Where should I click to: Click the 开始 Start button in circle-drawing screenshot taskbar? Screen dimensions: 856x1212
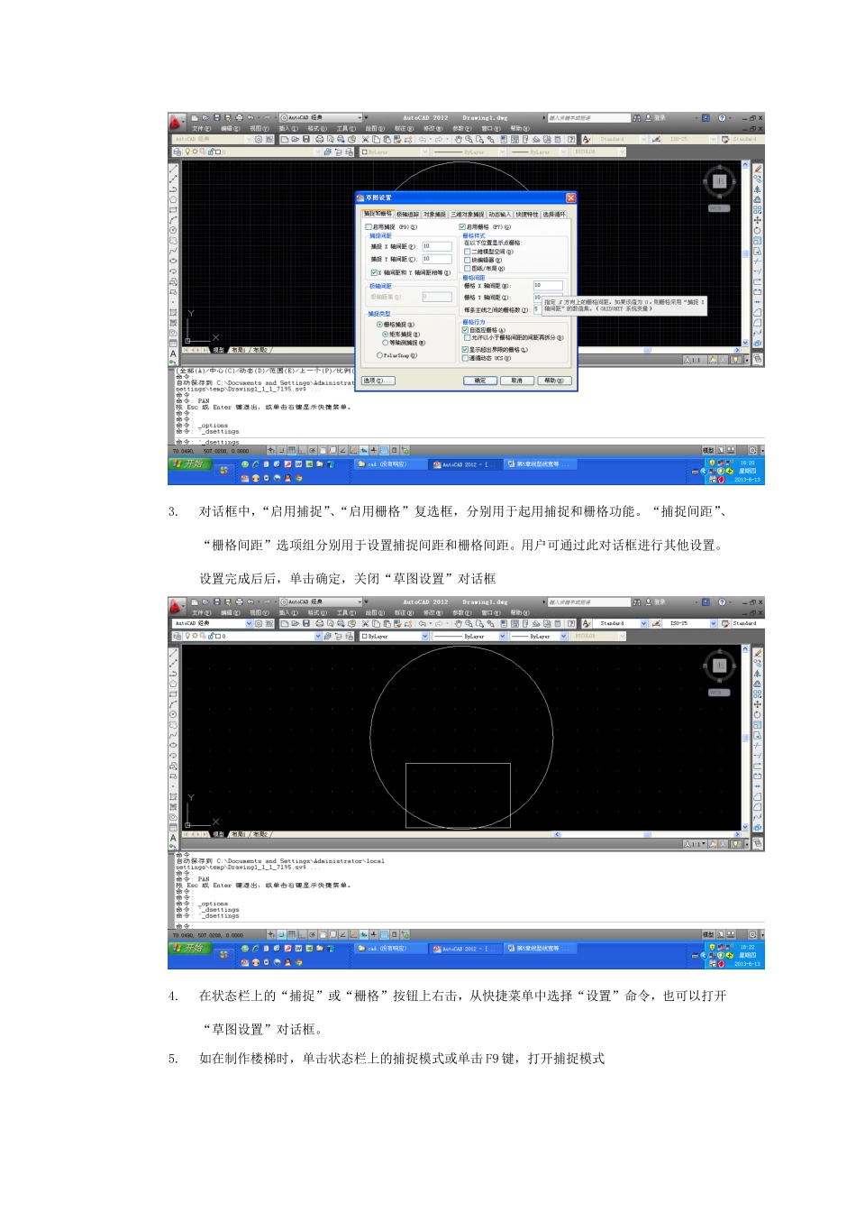(190, 949)
